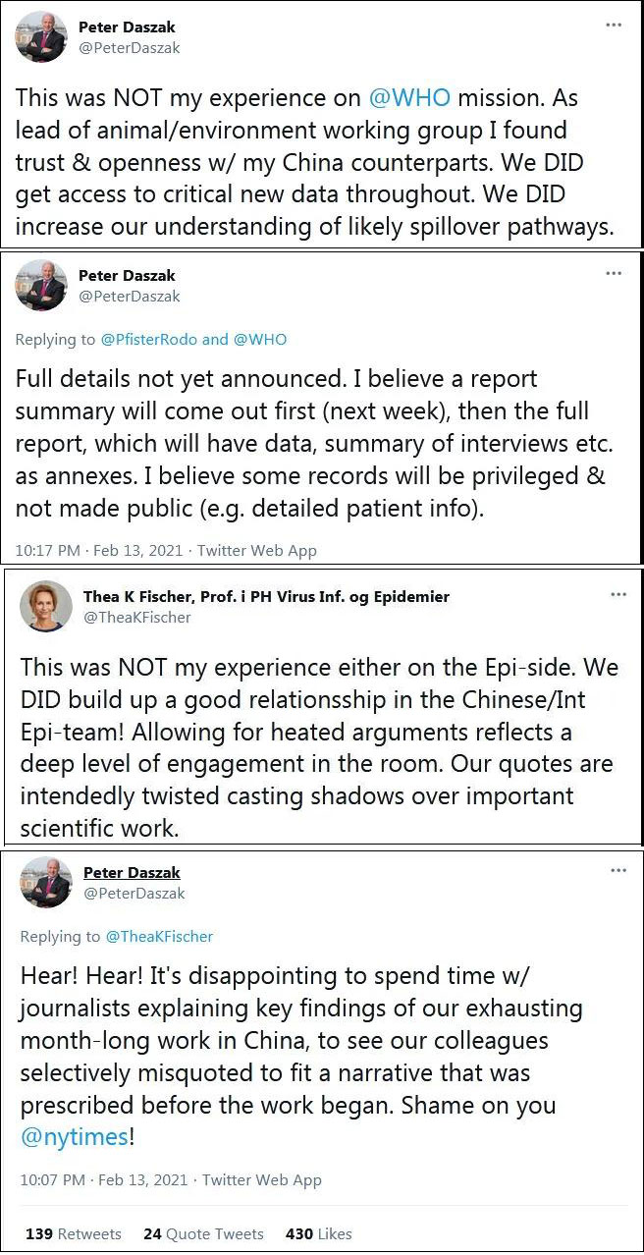The width and height of the screenshot is (644, 1255).
Task: Open more menu on the 'Full details' tweet
Action: pyautogui.click(x=615, y=272)
